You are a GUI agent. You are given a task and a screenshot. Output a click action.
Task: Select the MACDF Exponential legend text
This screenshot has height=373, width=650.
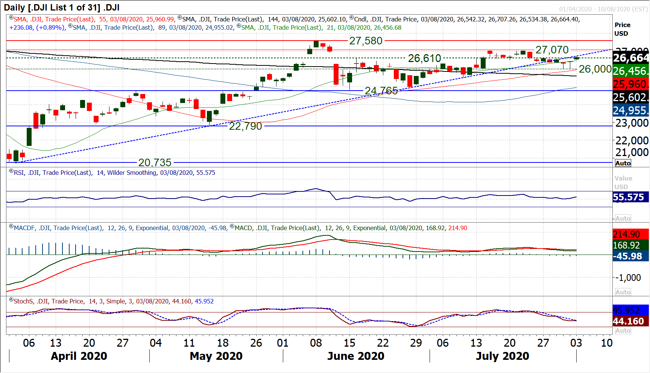pyautogui.click(x=120, y=228)
